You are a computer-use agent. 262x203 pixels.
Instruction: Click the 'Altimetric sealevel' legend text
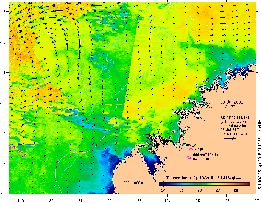click(x=236, y=117)
